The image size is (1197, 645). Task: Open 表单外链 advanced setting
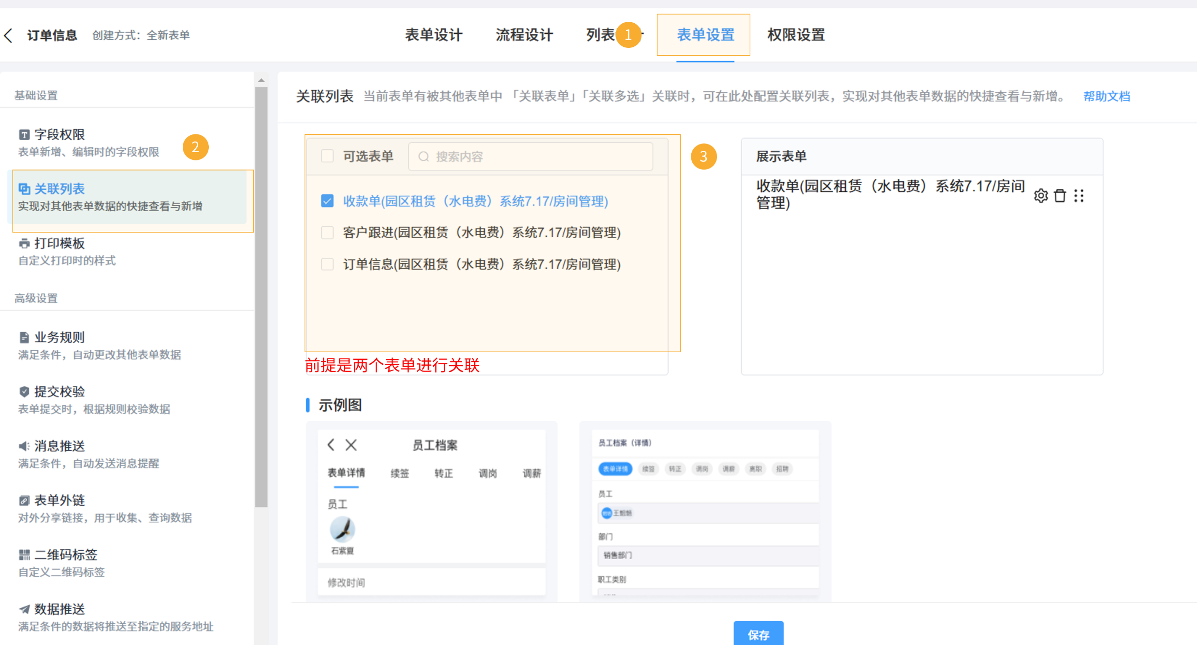(x=127, y=508)
